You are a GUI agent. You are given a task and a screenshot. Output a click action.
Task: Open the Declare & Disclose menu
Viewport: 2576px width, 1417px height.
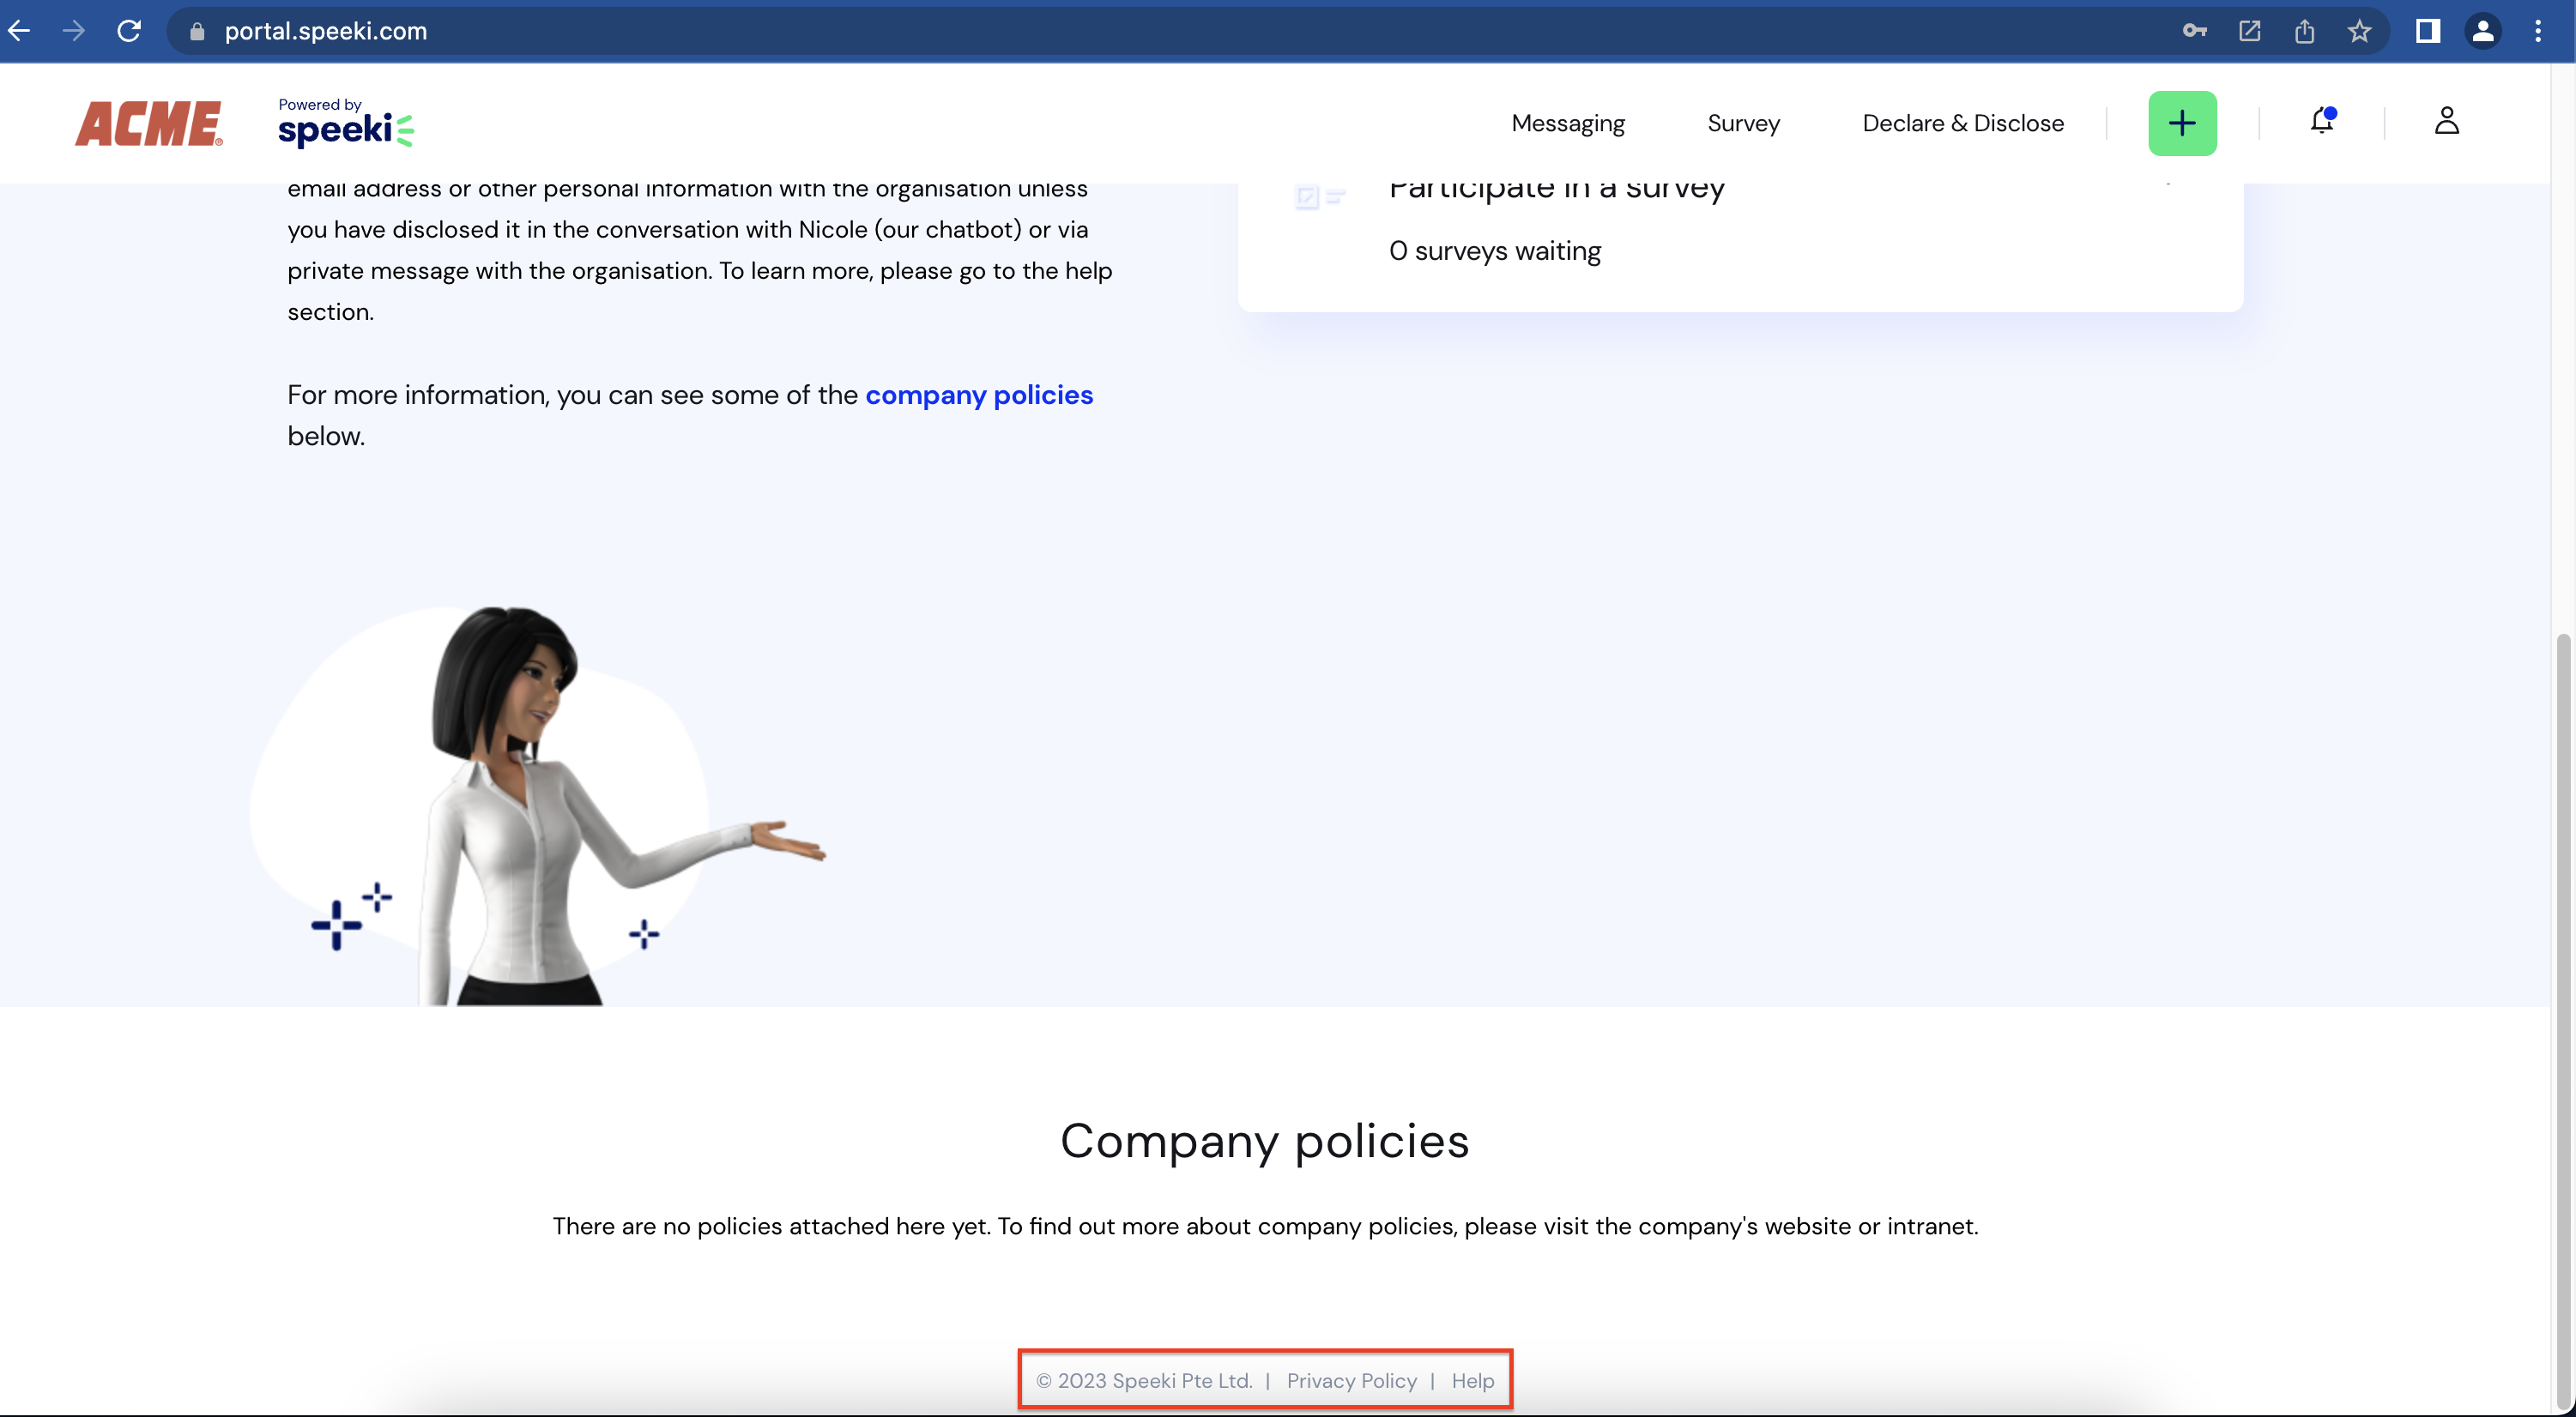1962,122
